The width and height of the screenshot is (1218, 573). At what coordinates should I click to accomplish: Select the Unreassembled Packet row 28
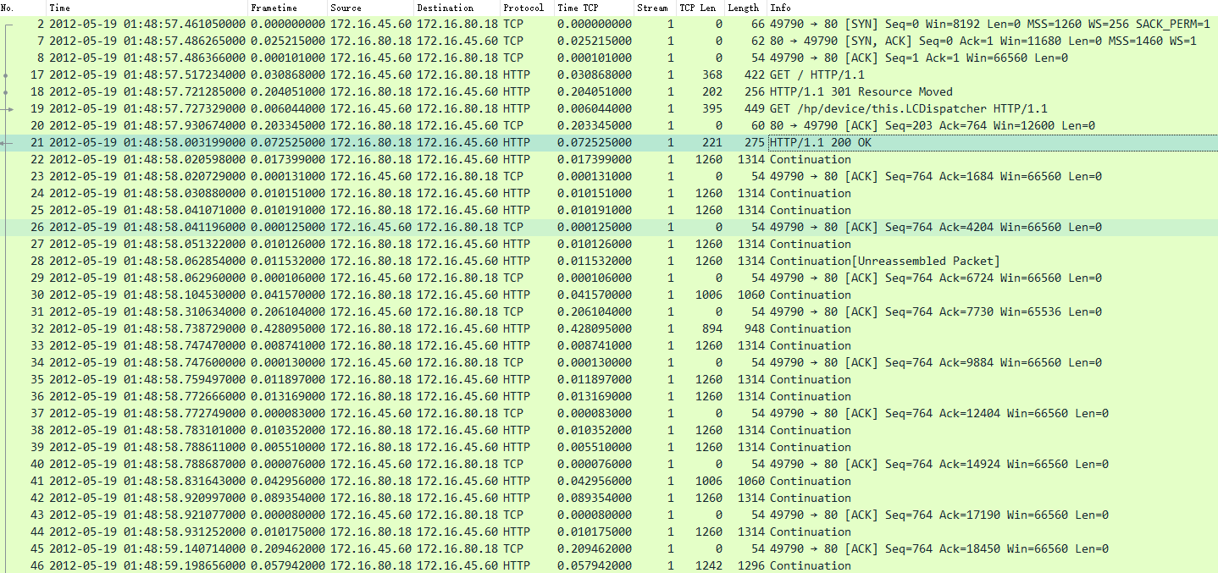coord(424,261)
